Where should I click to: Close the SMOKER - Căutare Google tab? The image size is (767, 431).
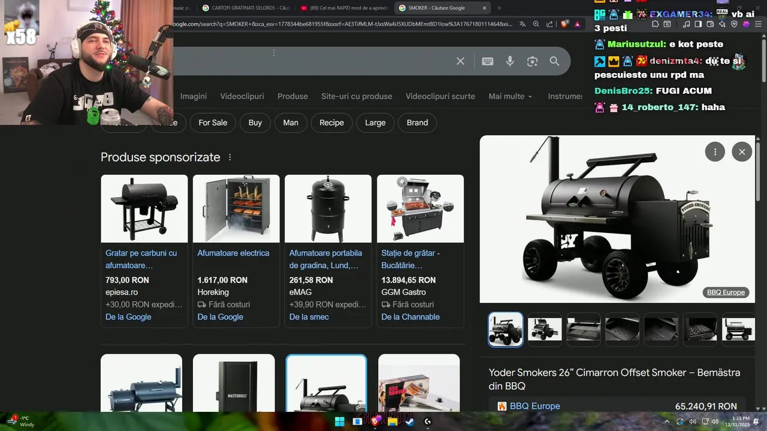coord(484,8)
